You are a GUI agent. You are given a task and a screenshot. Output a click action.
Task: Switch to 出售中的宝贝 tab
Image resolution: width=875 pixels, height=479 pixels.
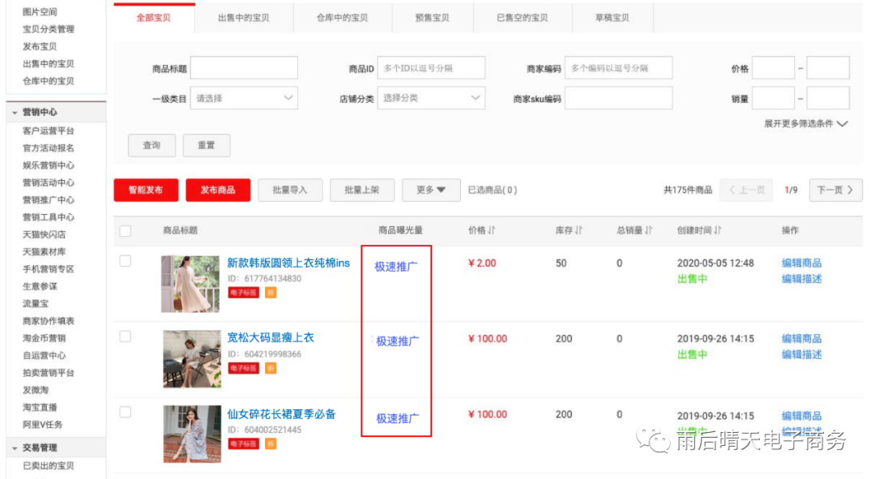click(x=244, y=18)
